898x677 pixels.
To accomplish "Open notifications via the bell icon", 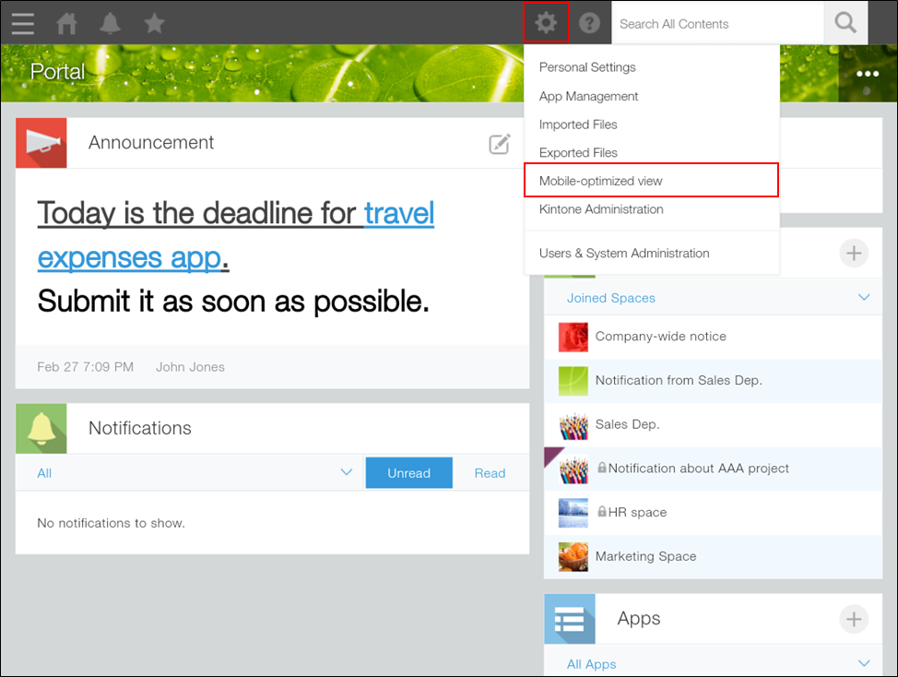I will (x=110, y=23).
